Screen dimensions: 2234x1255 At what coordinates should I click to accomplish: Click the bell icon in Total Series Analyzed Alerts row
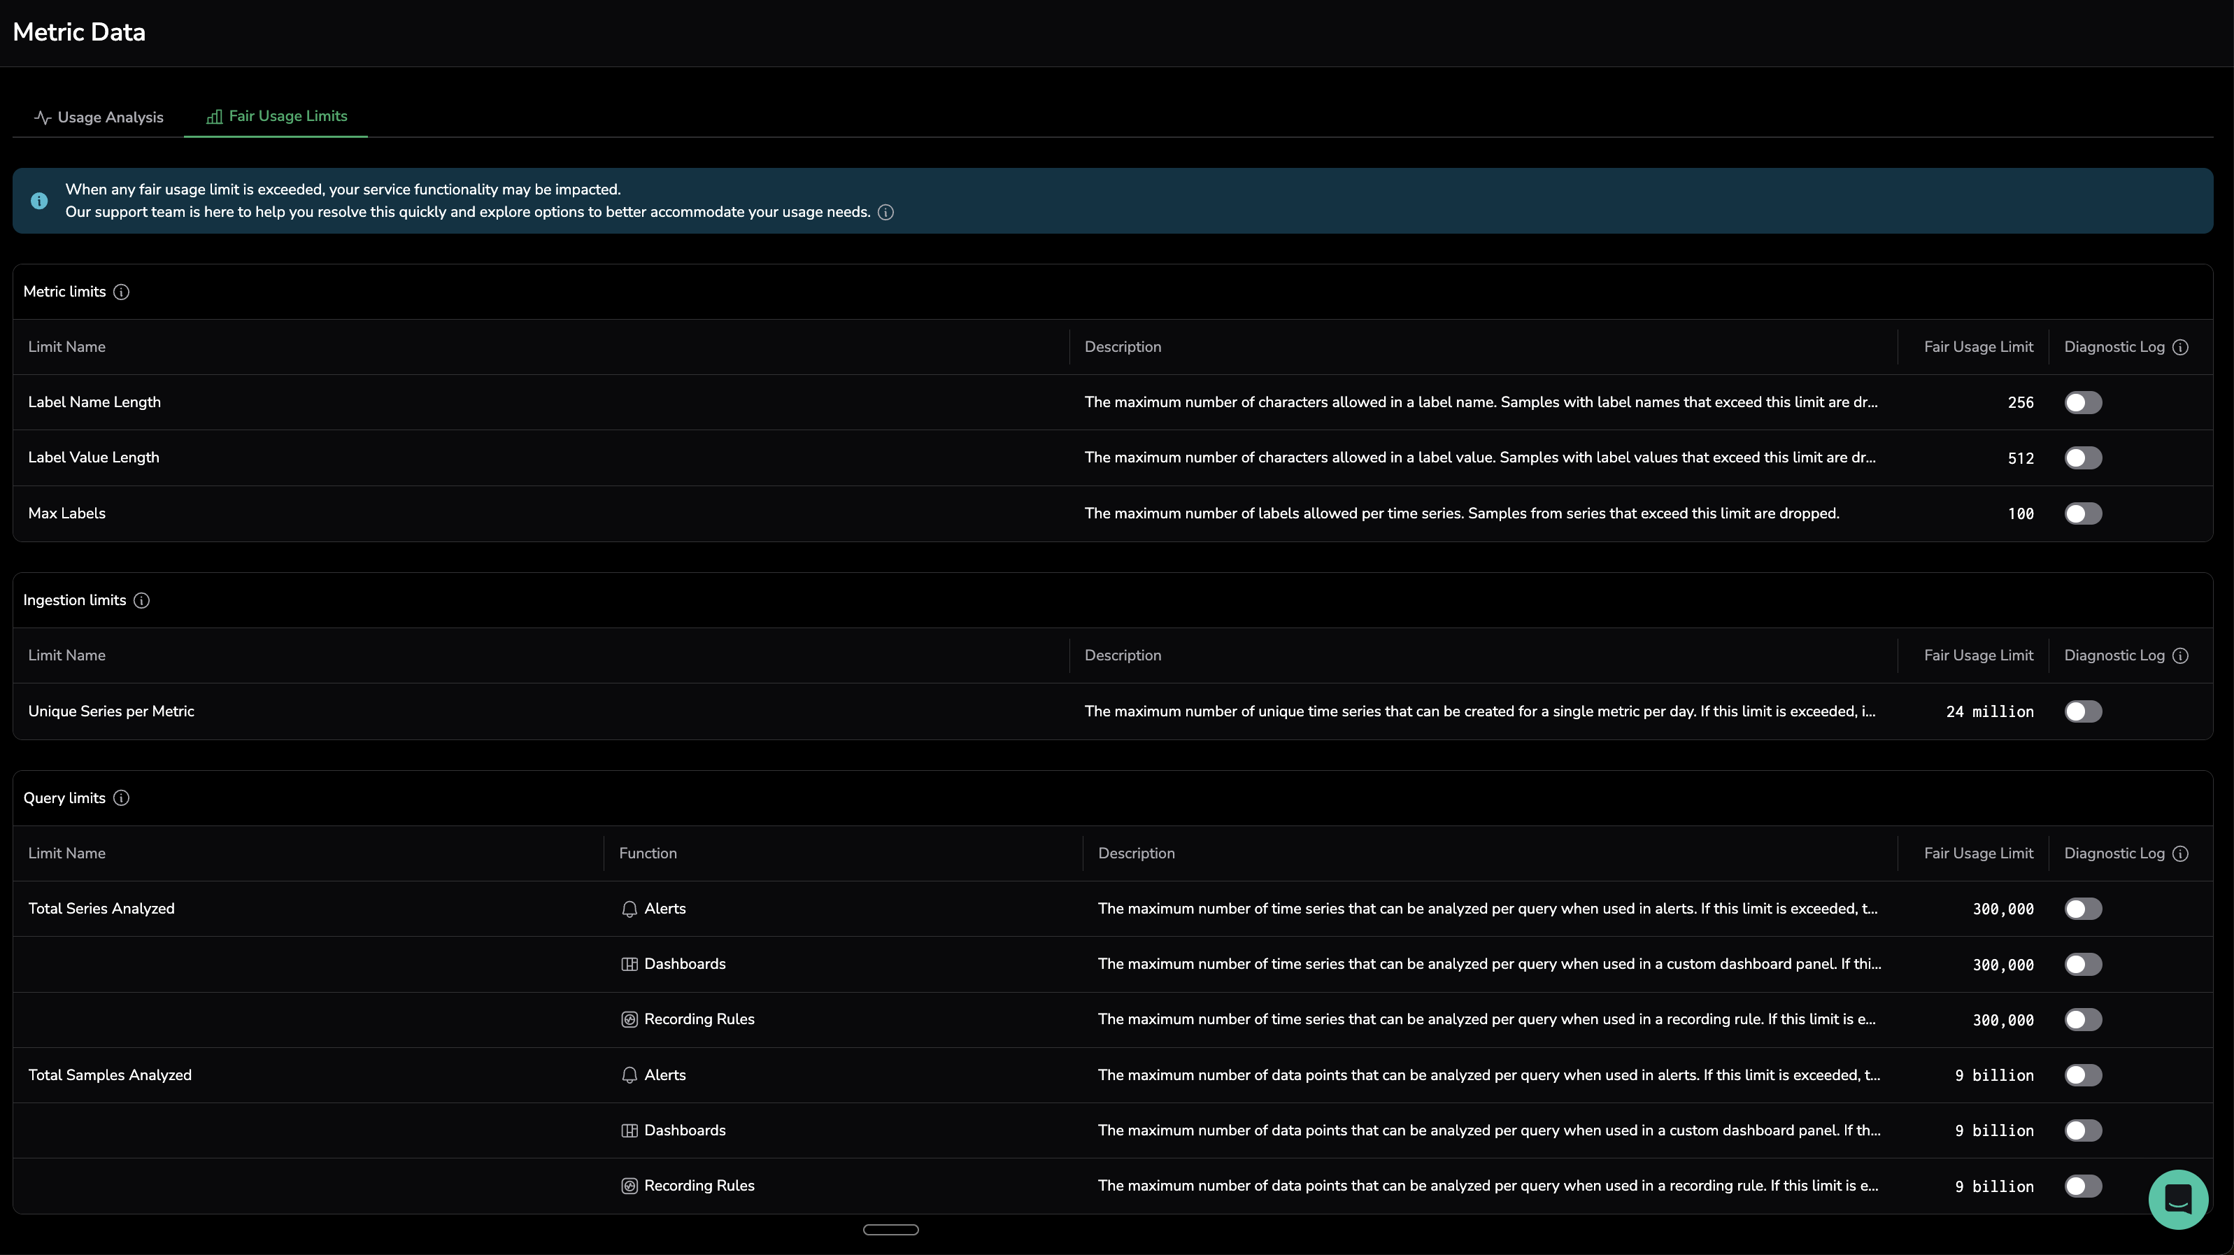629,909
